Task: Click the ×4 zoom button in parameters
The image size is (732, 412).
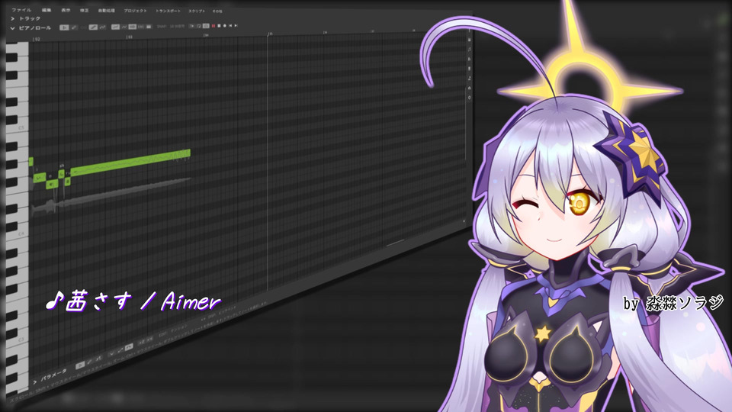Action: click(x=150, y=339)
